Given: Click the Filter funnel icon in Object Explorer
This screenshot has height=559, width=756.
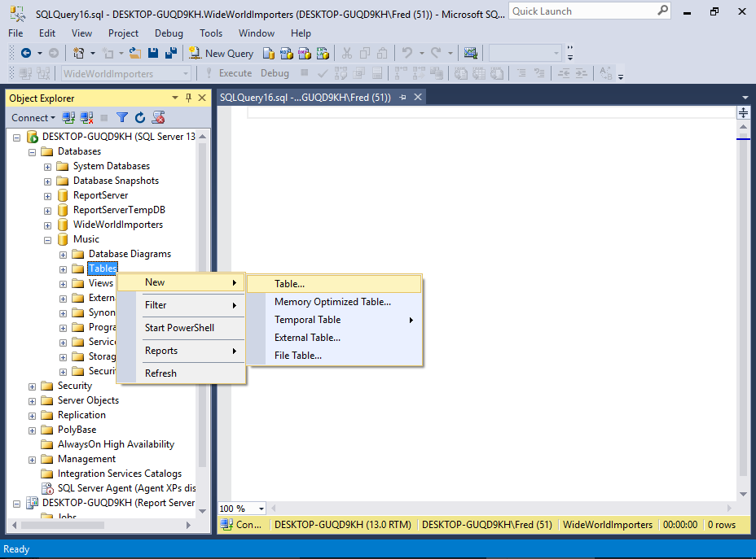Looking at the screenshot, I should click(x=122, y=117).
